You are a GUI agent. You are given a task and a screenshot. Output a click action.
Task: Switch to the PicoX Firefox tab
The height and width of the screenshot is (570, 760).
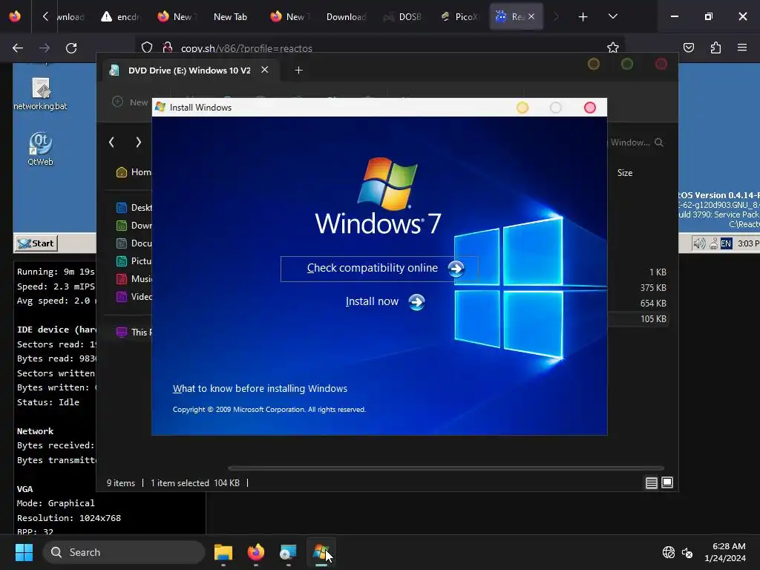[459, 17]
